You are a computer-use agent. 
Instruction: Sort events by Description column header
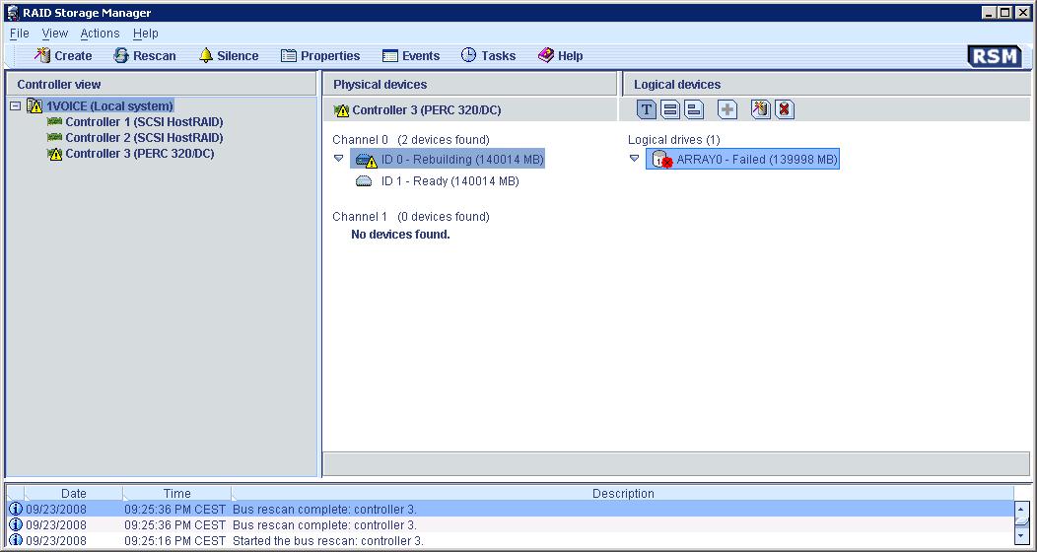click(x=622, y=493)
